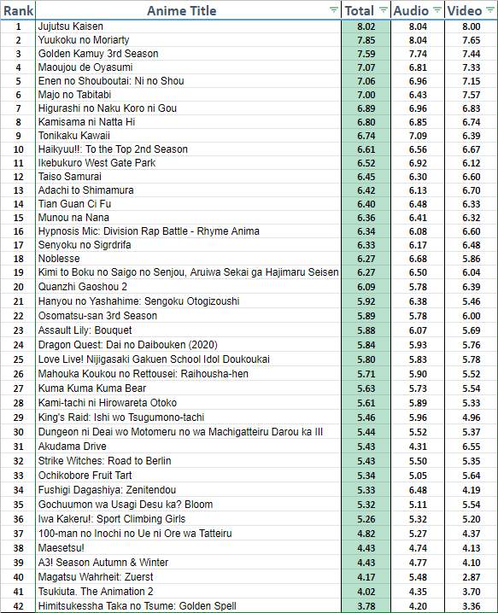Click Fushigi Dagashiya video score 4.19
Screen dimensions: 498x613
click(x=471, y=490)
